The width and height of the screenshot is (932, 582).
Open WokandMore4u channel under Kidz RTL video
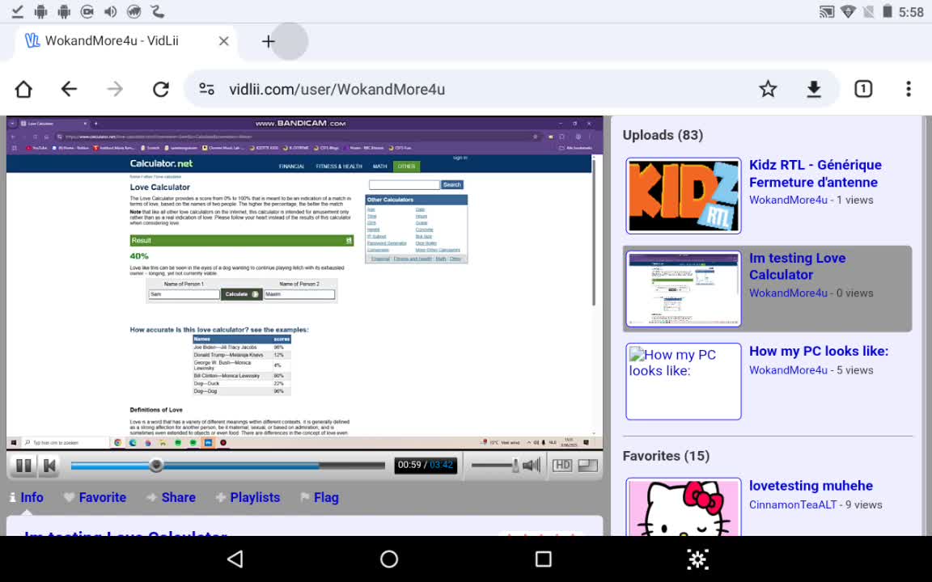click(788, 200)
